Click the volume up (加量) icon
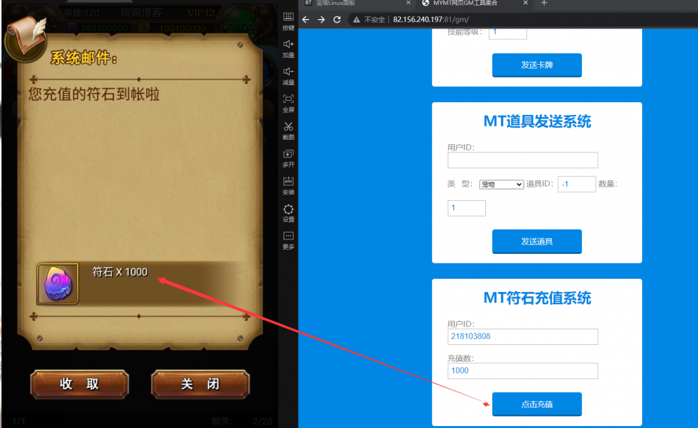 coord(288,48)
